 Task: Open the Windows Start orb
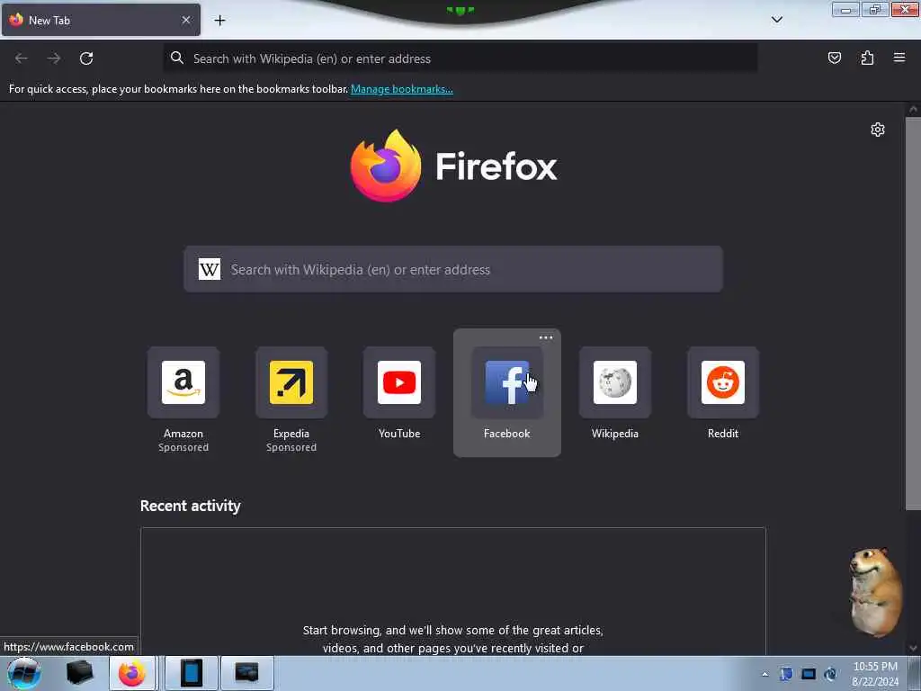coord(24,673)
